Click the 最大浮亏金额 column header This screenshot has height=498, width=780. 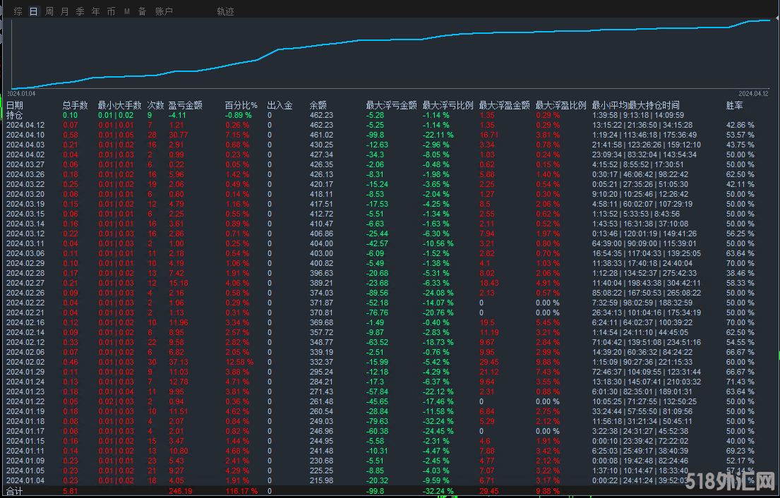click(391, 105)
